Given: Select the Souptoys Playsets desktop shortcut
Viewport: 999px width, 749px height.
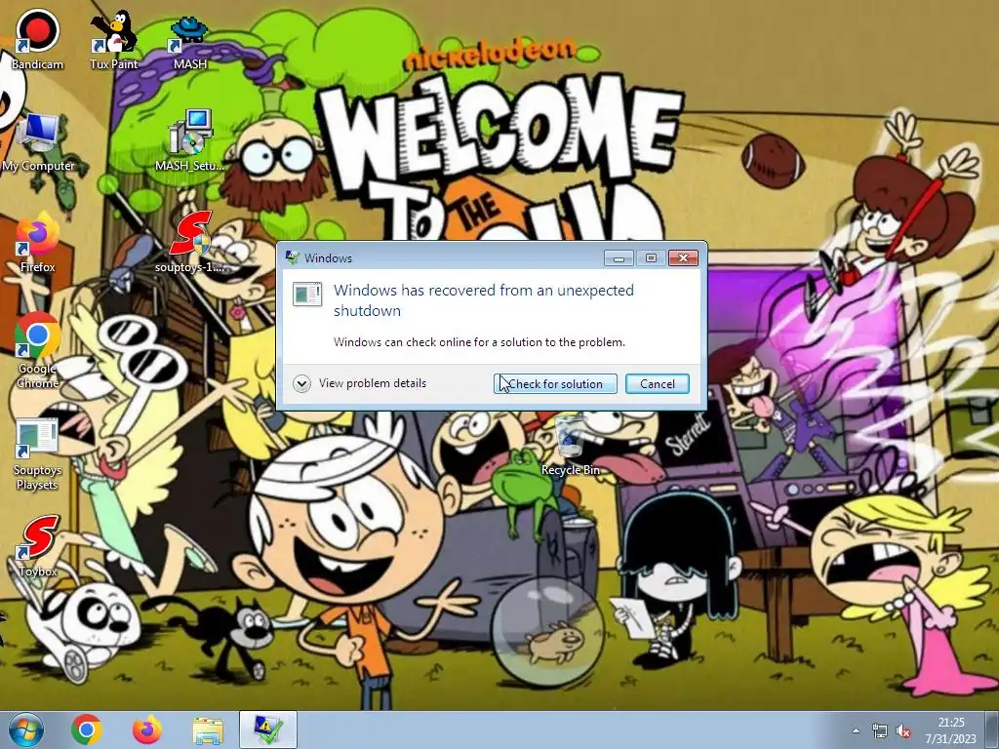Looking at the screenshot, I should (x=38, y=454).
